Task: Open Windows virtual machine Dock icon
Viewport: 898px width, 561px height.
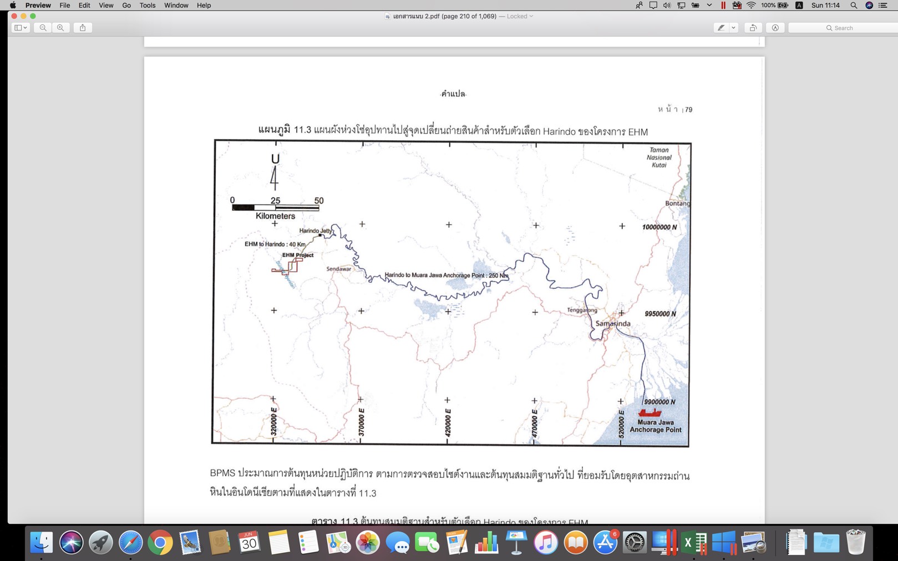Action: [724, 543]
